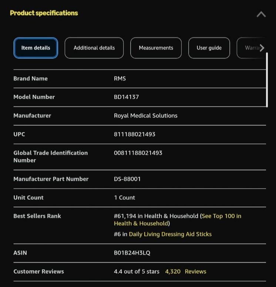Open See Top 100 in Health & Household link

pos(178,220)
